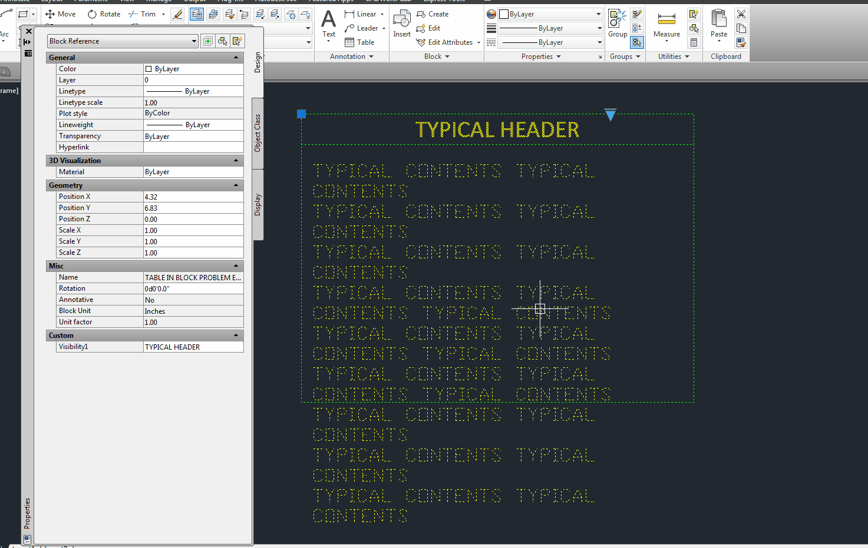Click the ByLayer color swatch in Properties panel
This screenshot has width=868, height=548.
coord(504,14)
